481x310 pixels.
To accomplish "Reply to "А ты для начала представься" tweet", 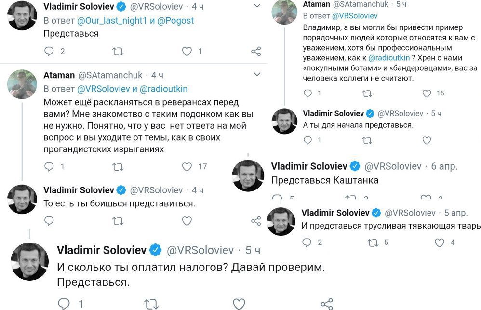I will pos(308,141).
